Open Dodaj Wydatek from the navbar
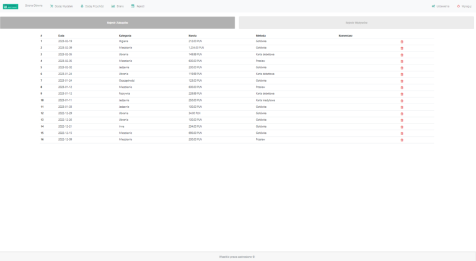Viewport: 476px width, 261px height. [61, 6]
